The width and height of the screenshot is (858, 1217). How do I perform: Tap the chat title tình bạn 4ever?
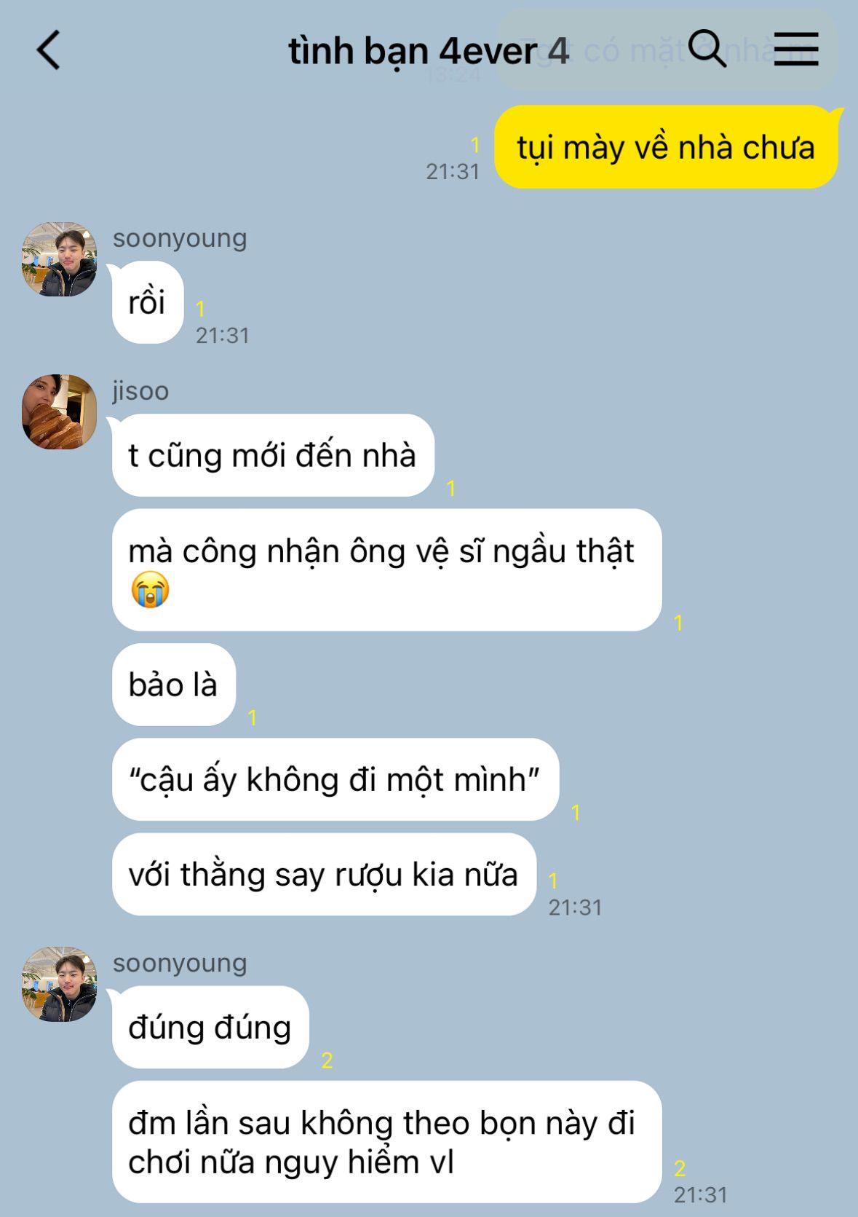click(x=413, y=52)
